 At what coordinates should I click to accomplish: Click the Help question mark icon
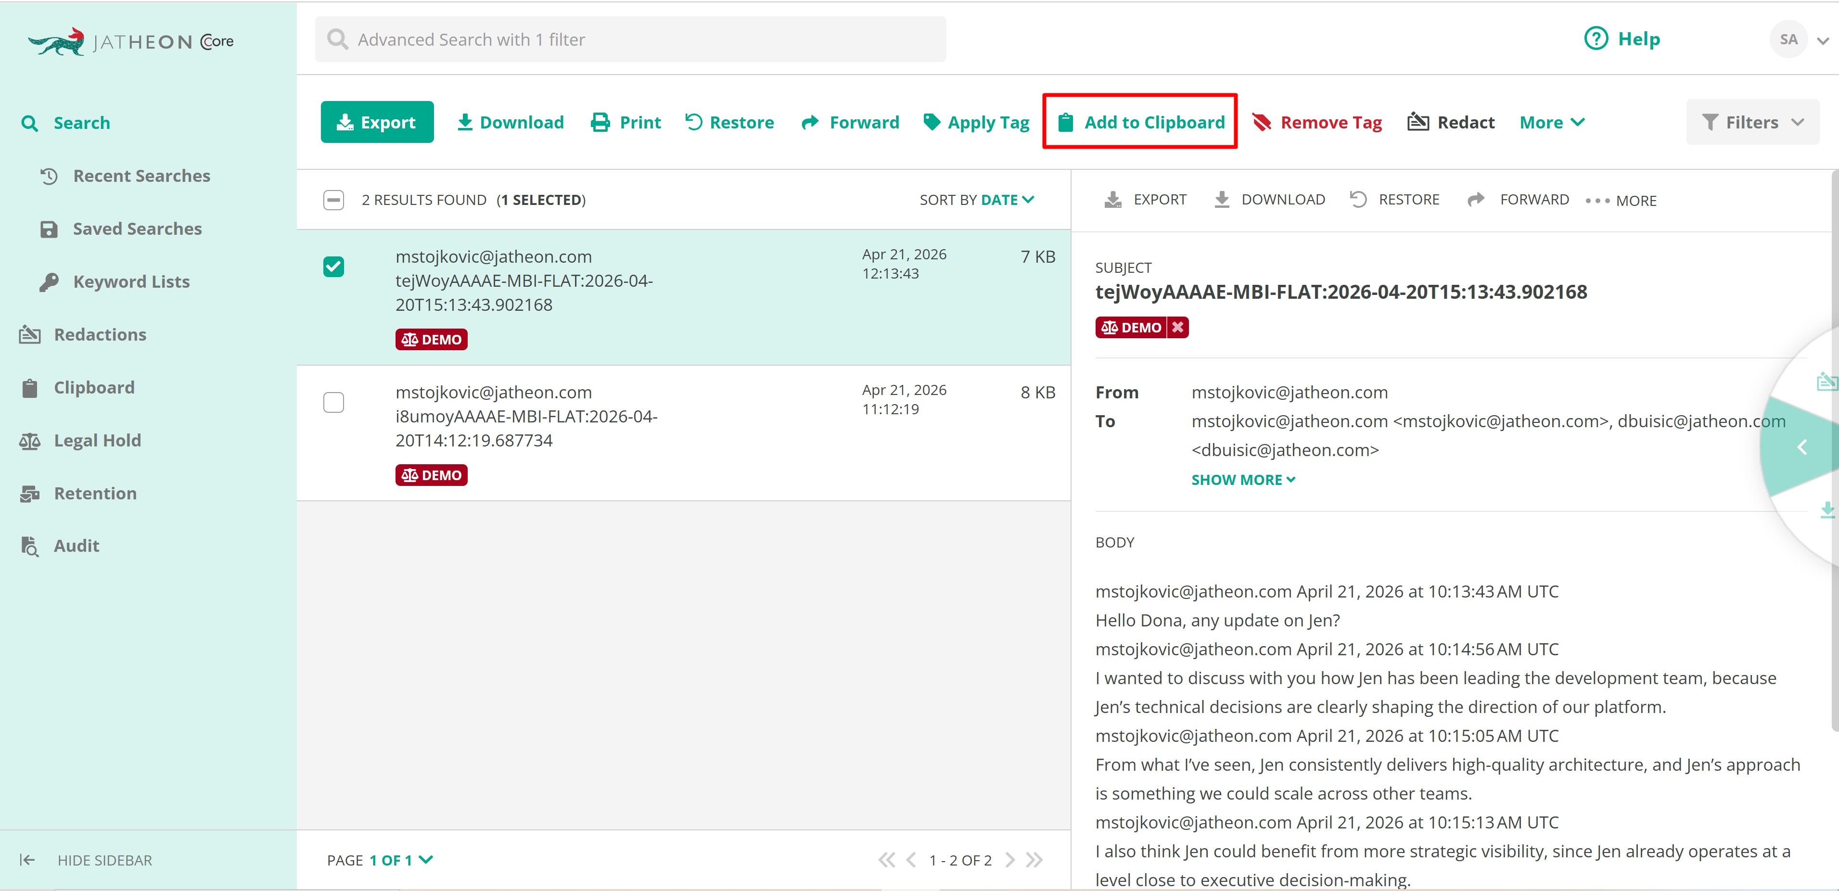point(1596,38)
